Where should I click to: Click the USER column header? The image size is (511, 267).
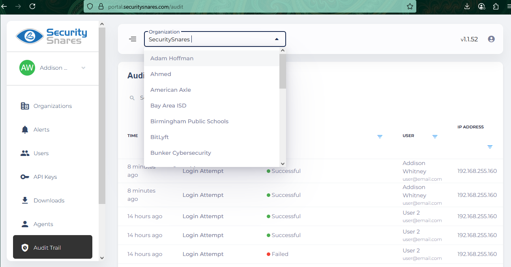click(x=408, y=136)
